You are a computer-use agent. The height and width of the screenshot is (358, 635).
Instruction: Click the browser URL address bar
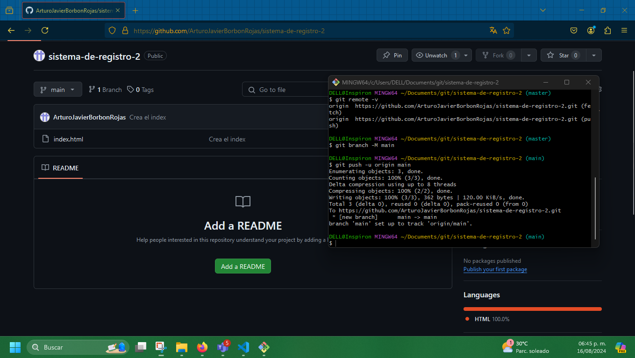pyautogui.click(x=309, y=31)
